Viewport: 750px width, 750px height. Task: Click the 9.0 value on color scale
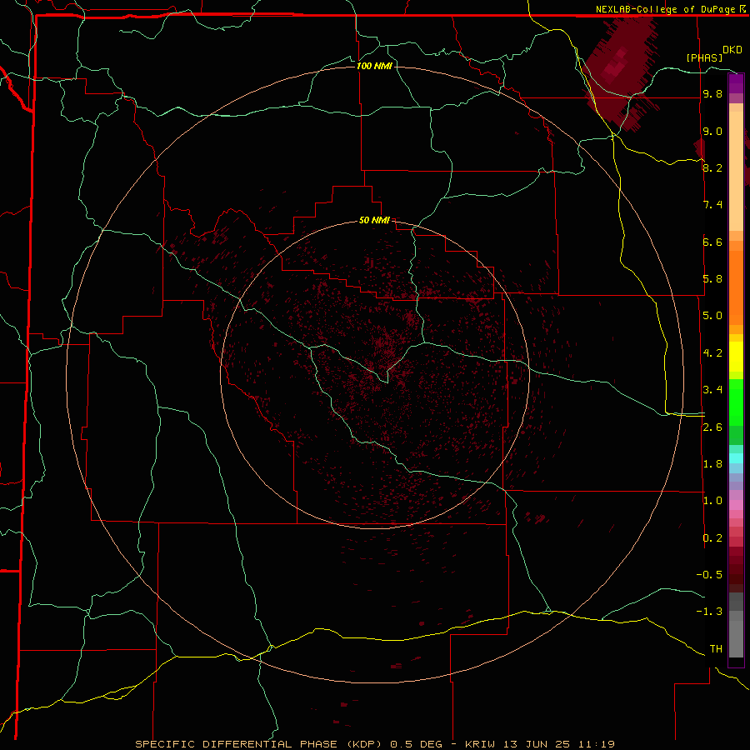point(712,131)
